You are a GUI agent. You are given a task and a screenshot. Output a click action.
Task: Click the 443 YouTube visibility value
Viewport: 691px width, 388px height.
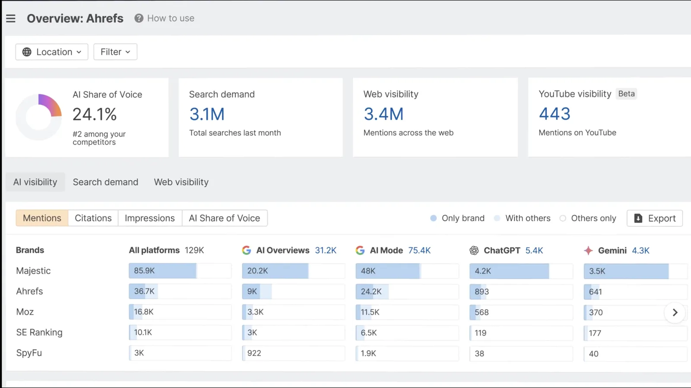click(555, 114)
